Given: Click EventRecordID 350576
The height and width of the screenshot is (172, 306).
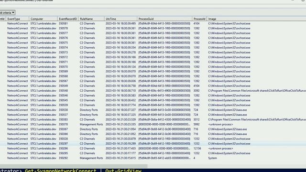Looking at the screenshot, I should point(63,38).
